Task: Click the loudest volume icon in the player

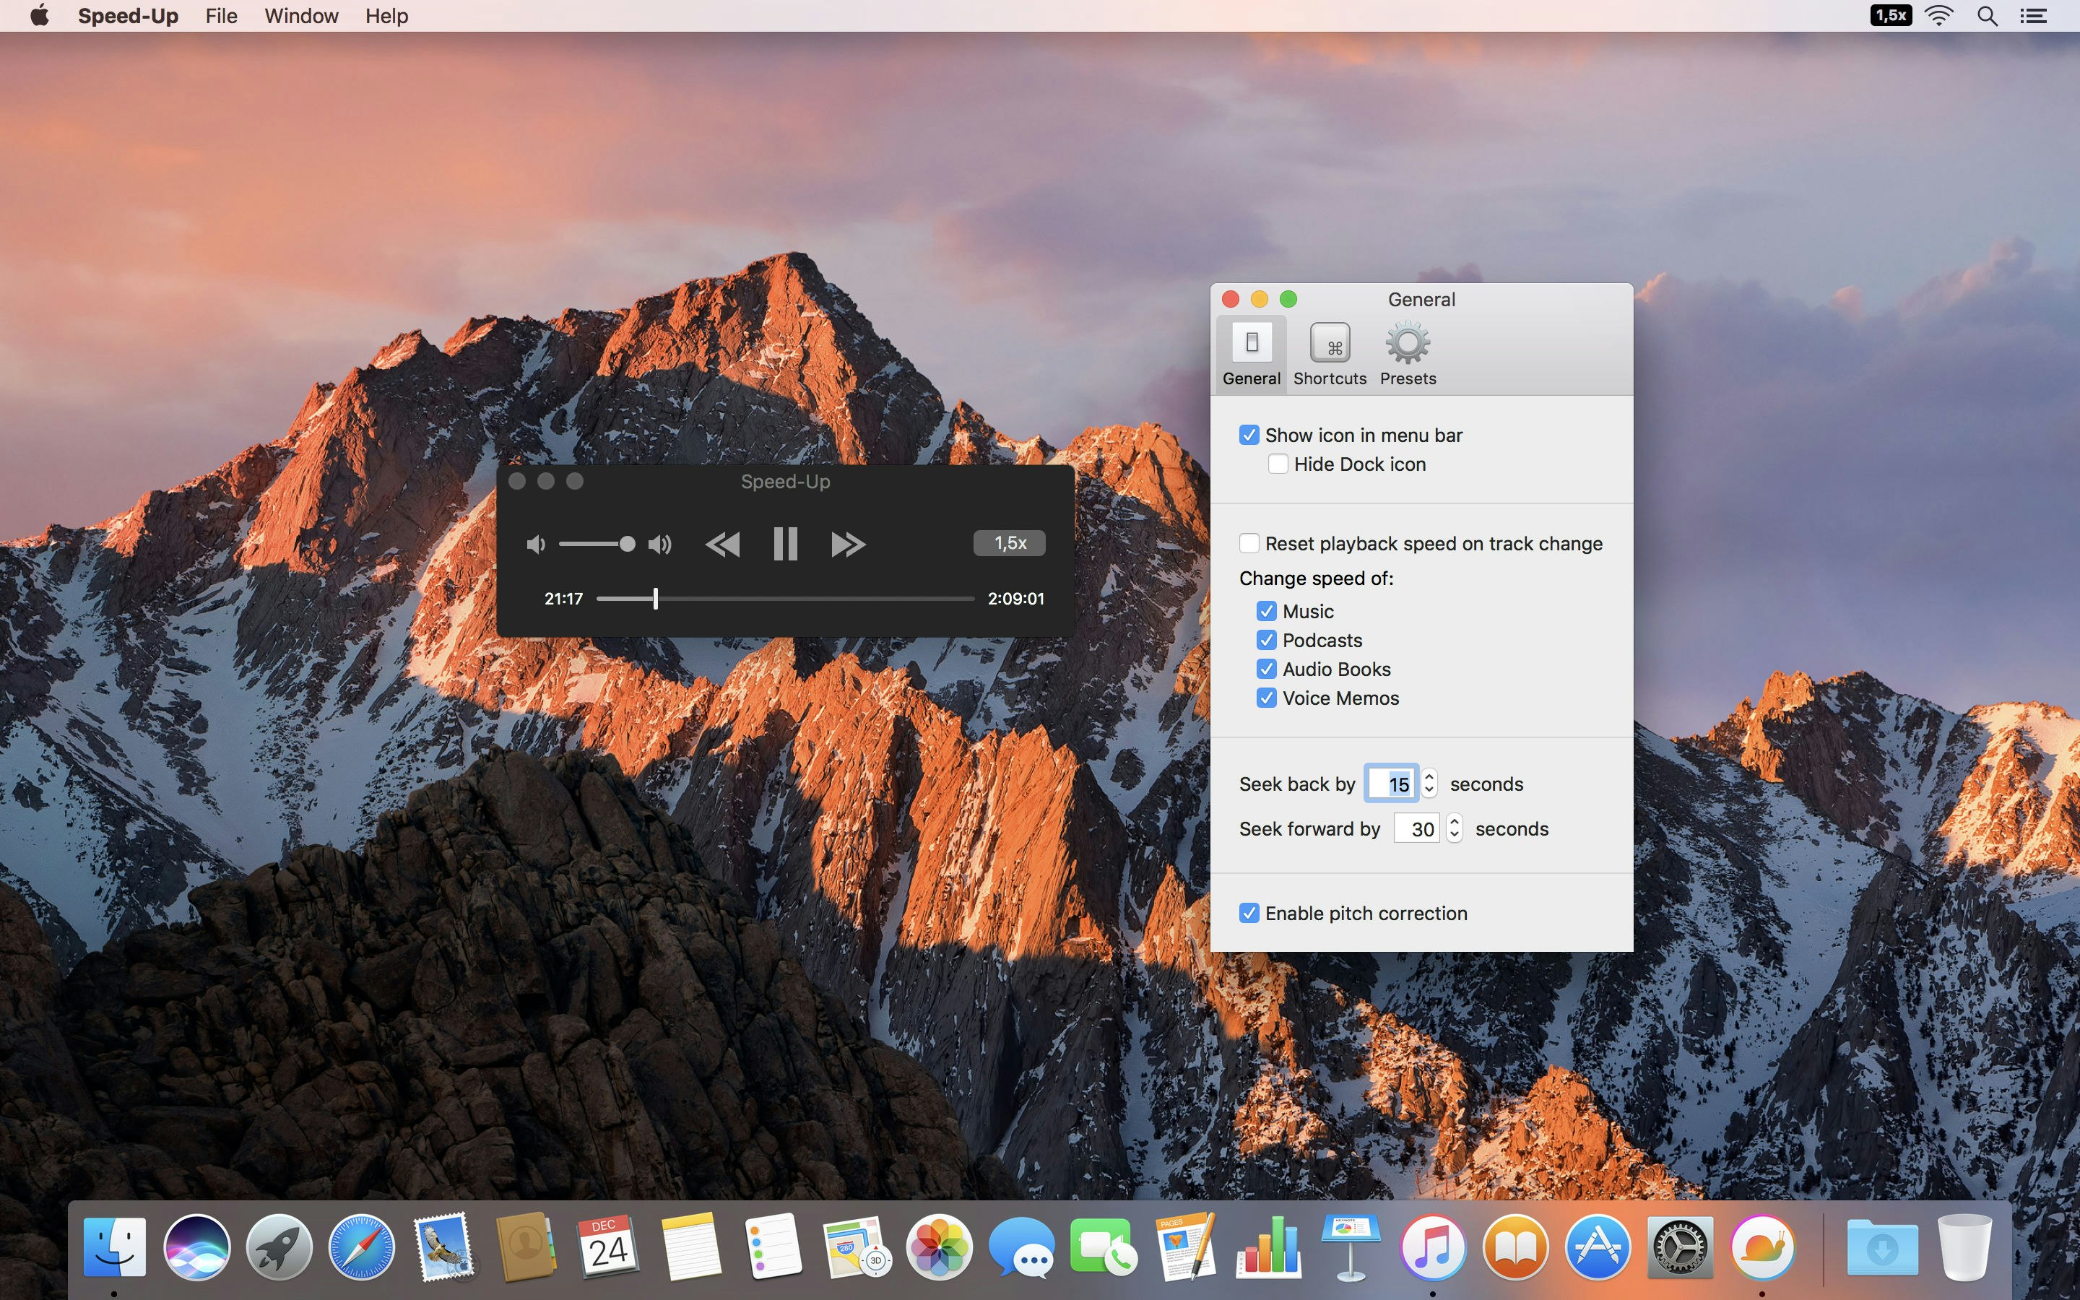Action: coord(660,543)
